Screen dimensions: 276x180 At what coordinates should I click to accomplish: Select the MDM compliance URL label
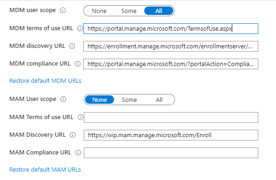(40, 64)
